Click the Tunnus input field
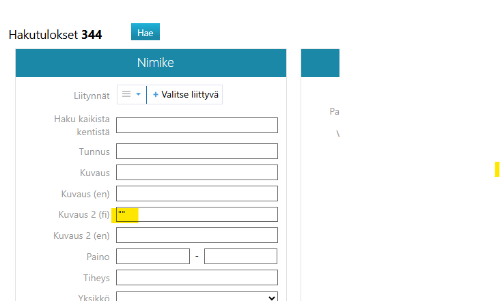 (x=197, y=152)
